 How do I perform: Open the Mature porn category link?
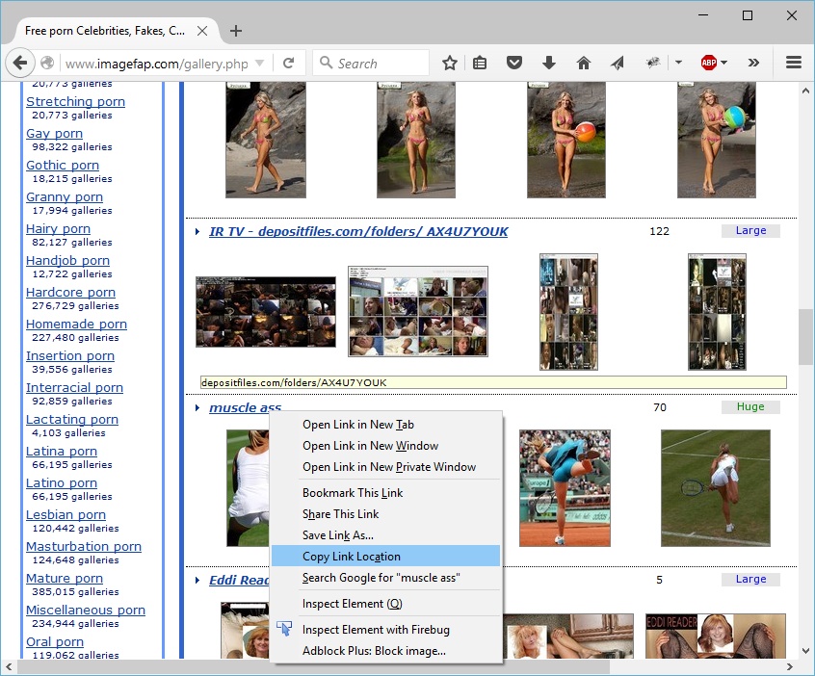(65, 579)
